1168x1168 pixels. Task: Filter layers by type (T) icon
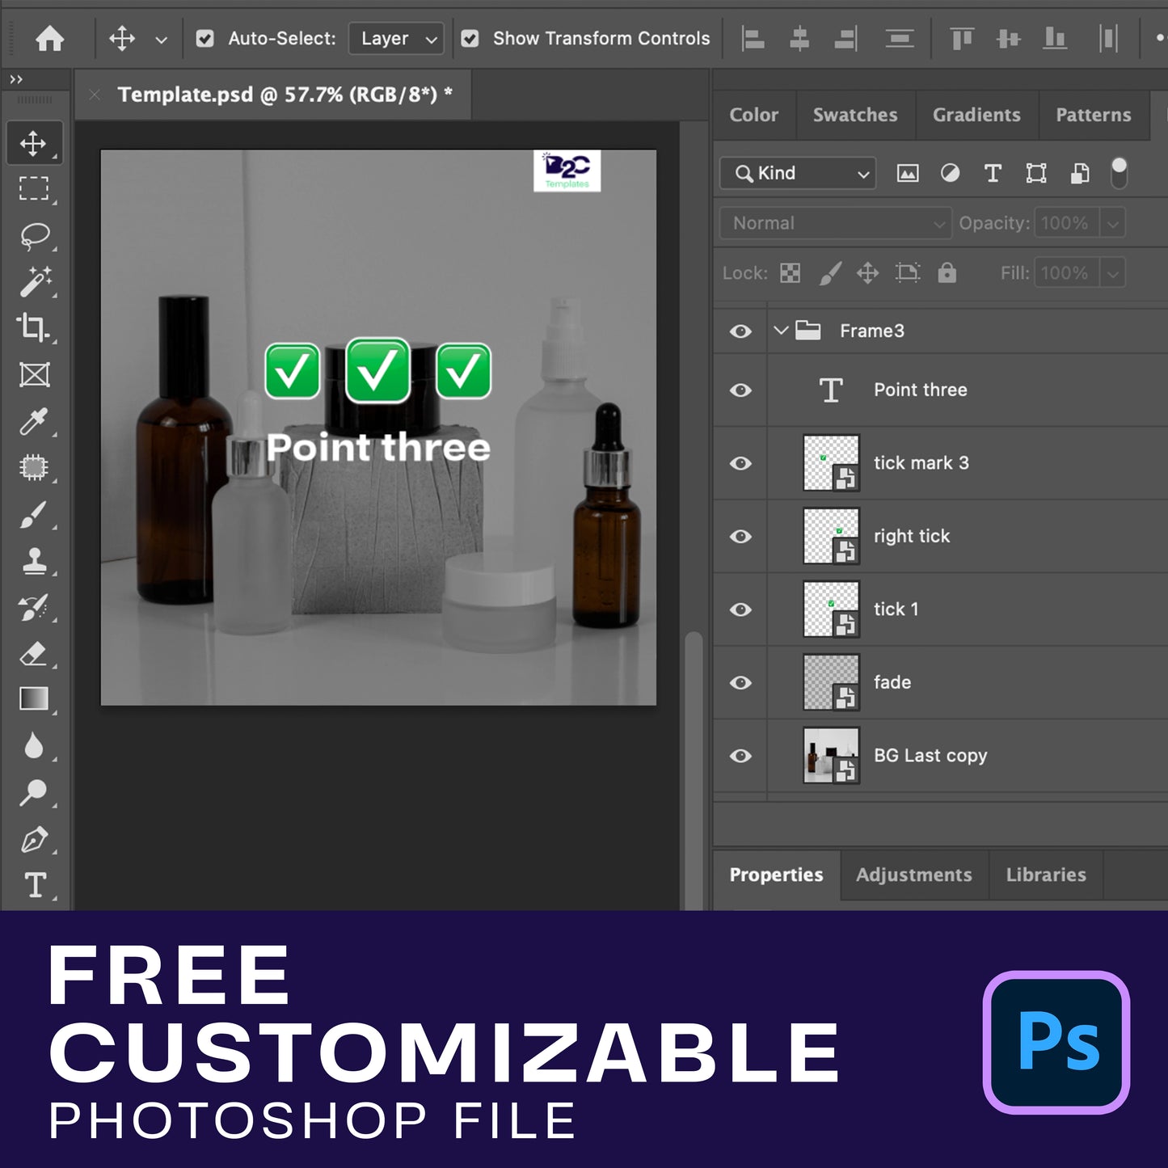tap(993, 173)
